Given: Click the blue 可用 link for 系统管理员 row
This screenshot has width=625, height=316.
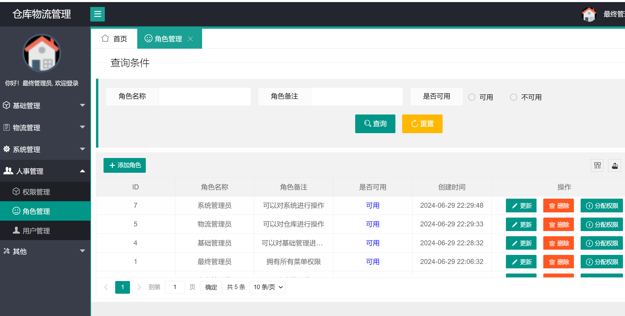Looking at the screenshot, I should (372, 205).
